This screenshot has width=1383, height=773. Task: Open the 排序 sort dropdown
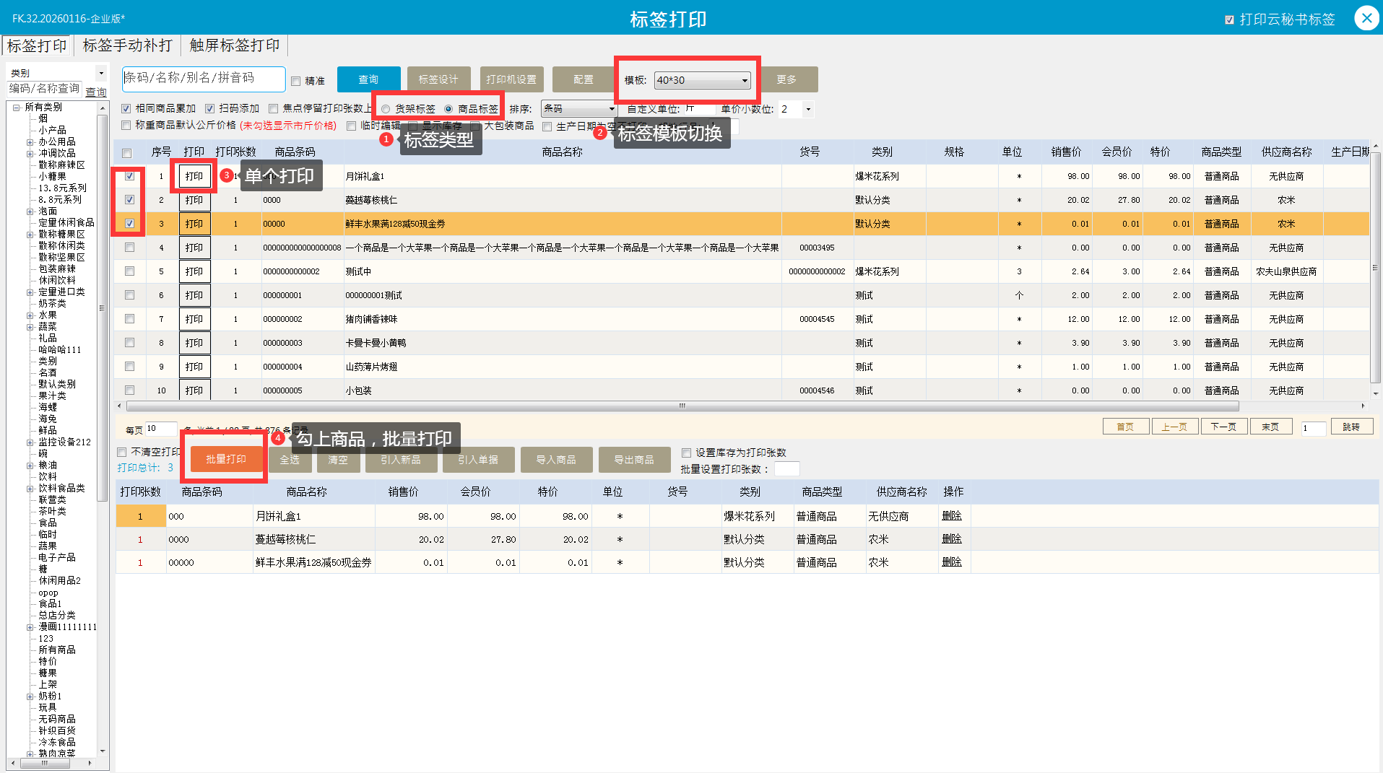click(611, 109)
